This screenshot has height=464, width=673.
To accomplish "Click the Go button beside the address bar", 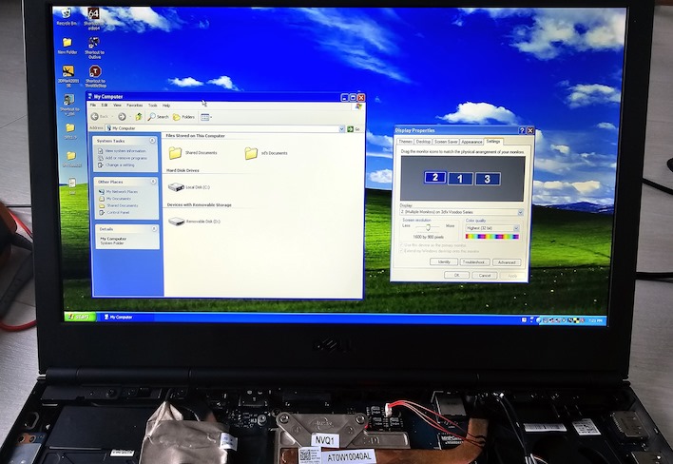I will point(354,128).
